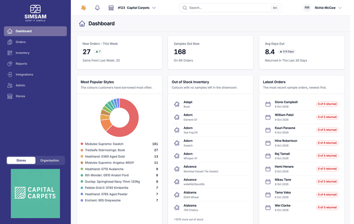The height and width of the screenshot is (224, 354).
Task: Expand the Capital Carpets store dropdown
Action: pos(136,8)
